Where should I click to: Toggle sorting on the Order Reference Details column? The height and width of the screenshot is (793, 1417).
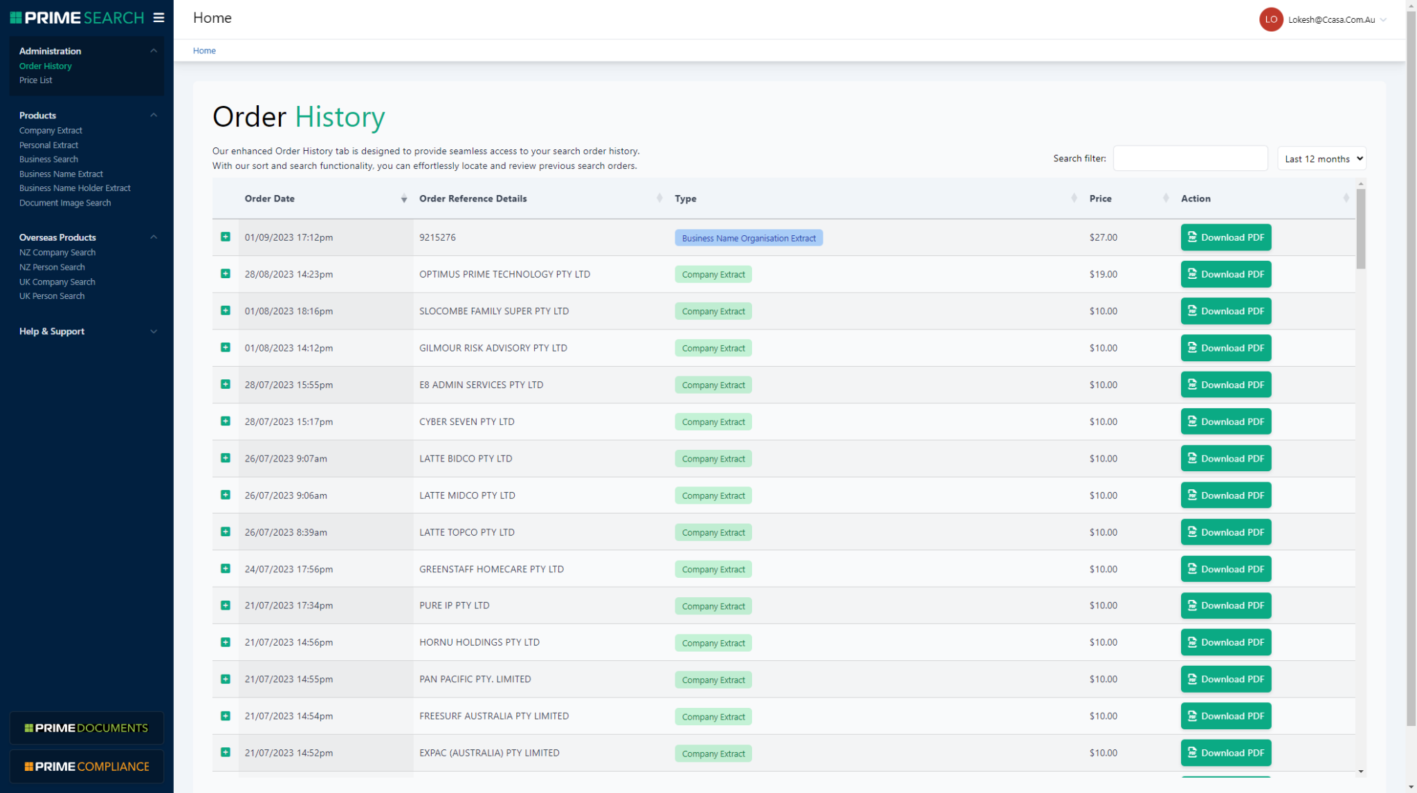pos(659,199)
